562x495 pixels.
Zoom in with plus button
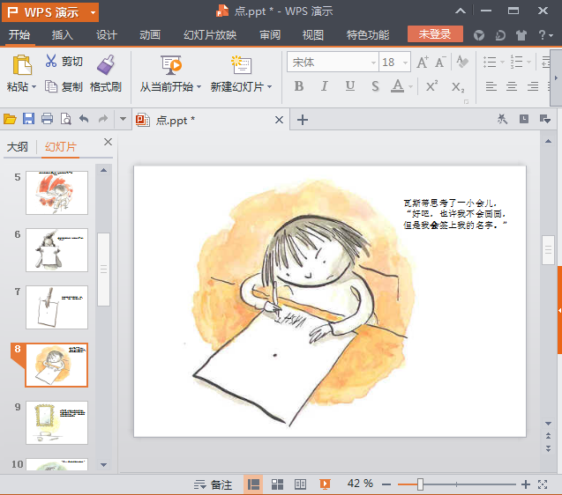point(526,484)
